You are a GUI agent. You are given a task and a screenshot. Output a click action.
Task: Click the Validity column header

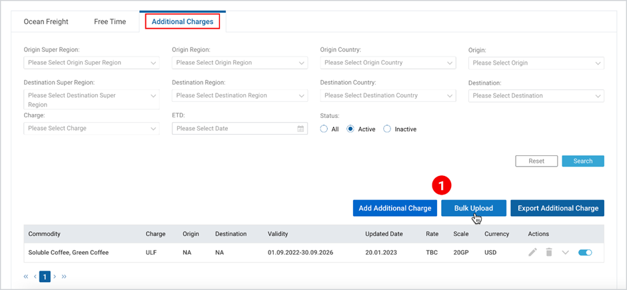(x=278, y=233)
